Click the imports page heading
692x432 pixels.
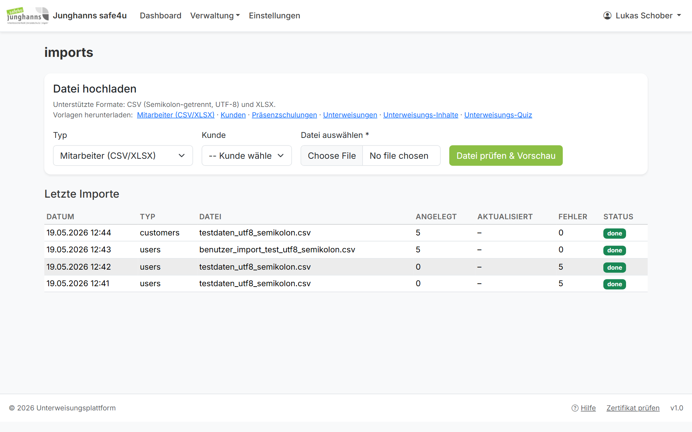tap(69, 53)
